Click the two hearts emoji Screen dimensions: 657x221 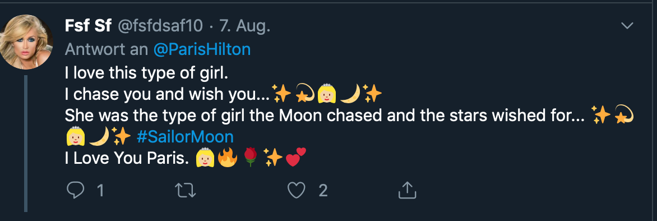click(x=296, y=158)
